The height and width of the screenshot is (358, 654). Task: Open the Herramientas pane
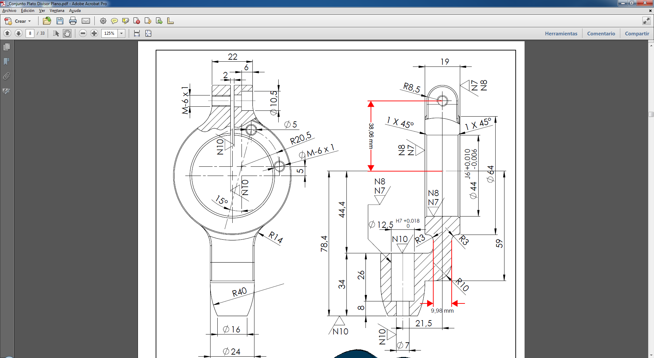point(561,33)
